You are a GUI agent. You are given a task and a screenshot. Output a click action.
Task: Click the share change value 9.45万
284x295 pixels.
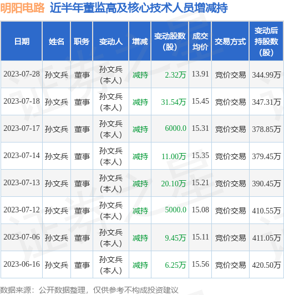(175, 238)
